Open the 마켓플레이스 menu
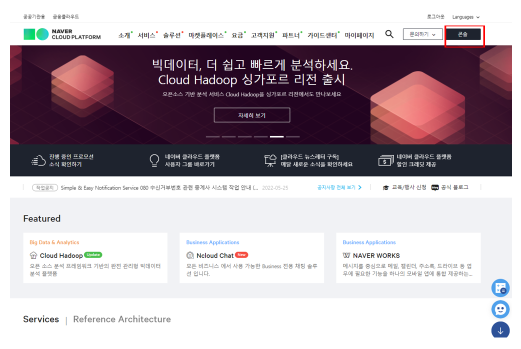This screenshot has height=349, width=521. point(206,35)
